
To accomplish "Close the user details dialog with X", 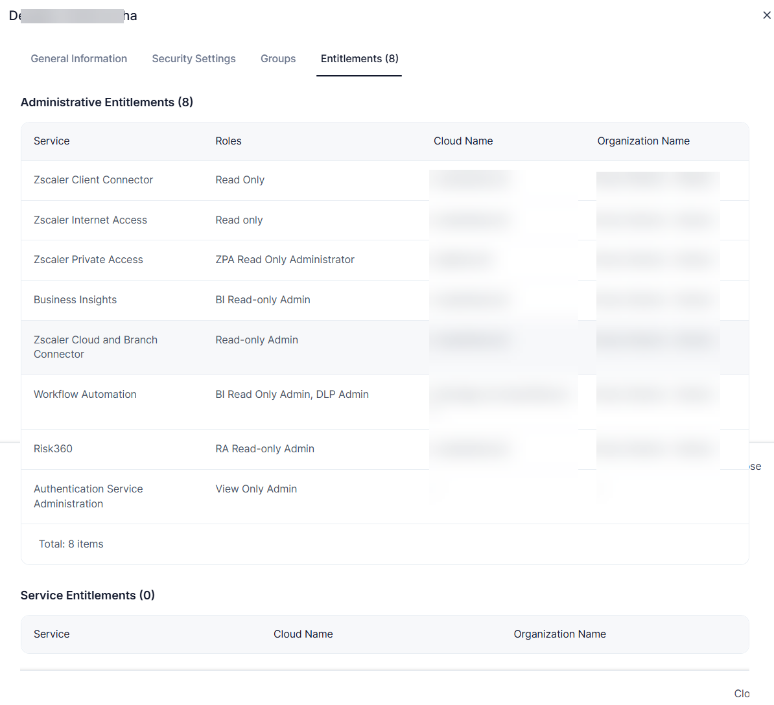I will click(x=767, y=16).
